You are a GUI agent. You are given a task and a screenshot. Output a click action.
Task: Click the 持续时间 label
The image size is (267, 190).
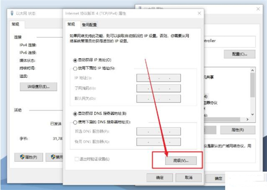pyautogui.click(x=27, y=68)
